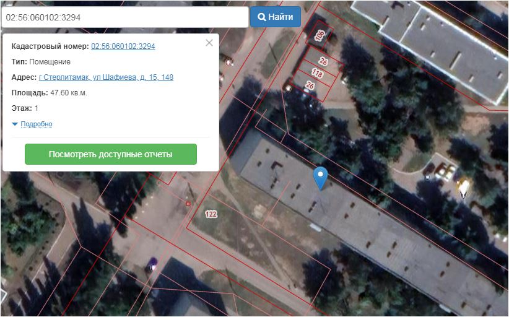Open the 02:56:060102:3294 cadastral number link
Image resolution: width=509 pixels, height=317 pixels.
[123, 46]
